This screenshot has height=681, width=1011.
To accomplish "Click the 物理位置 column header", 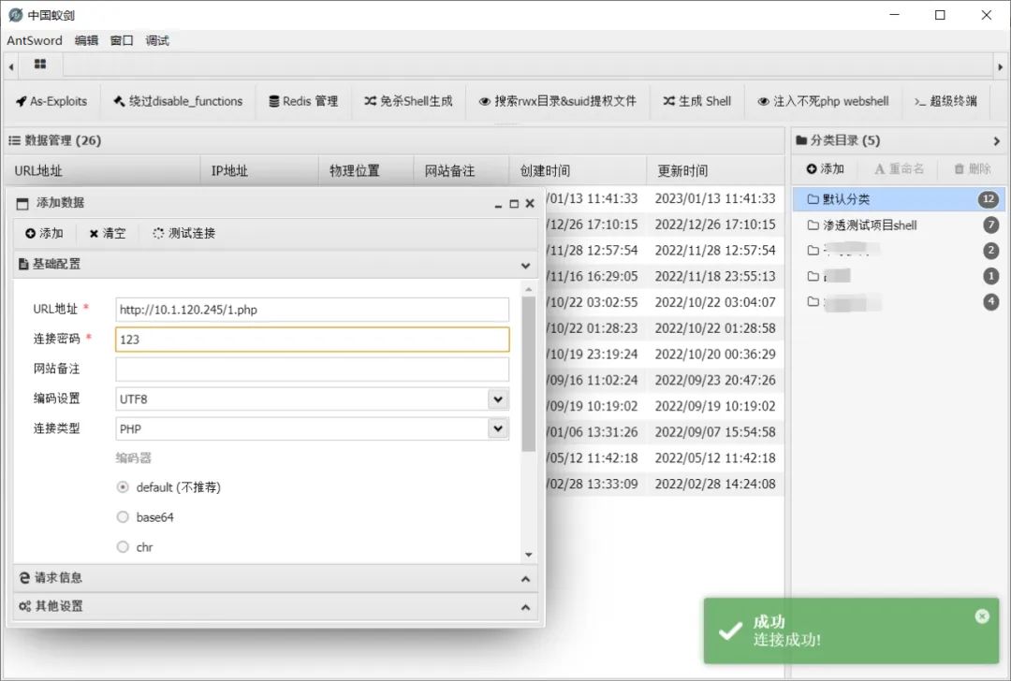I will click(366, 171).
